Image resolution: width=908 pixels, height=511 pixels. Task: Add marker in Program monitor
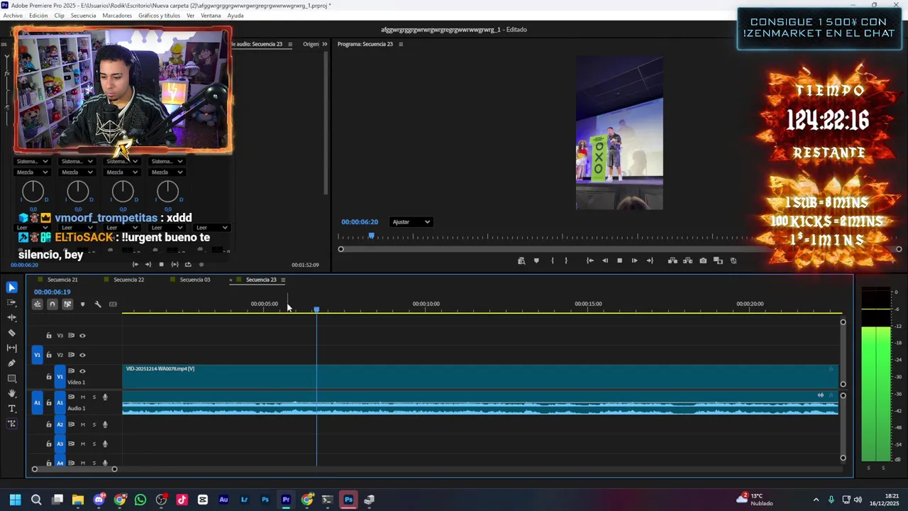click(536, 260)
